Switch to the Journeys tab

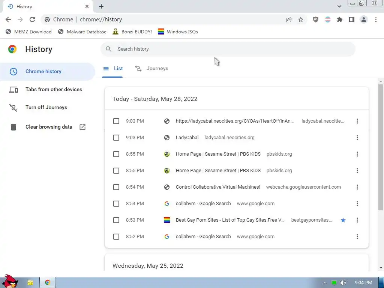click(x=152, y=69)
